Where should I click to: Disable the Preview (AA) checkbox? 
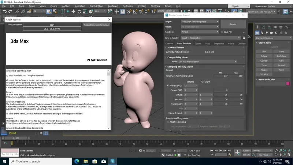168,85
